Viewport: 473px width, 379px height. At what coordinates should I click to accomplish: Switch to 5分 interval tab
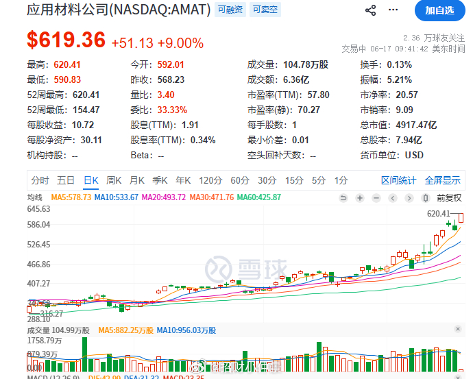tap(319, 180)
